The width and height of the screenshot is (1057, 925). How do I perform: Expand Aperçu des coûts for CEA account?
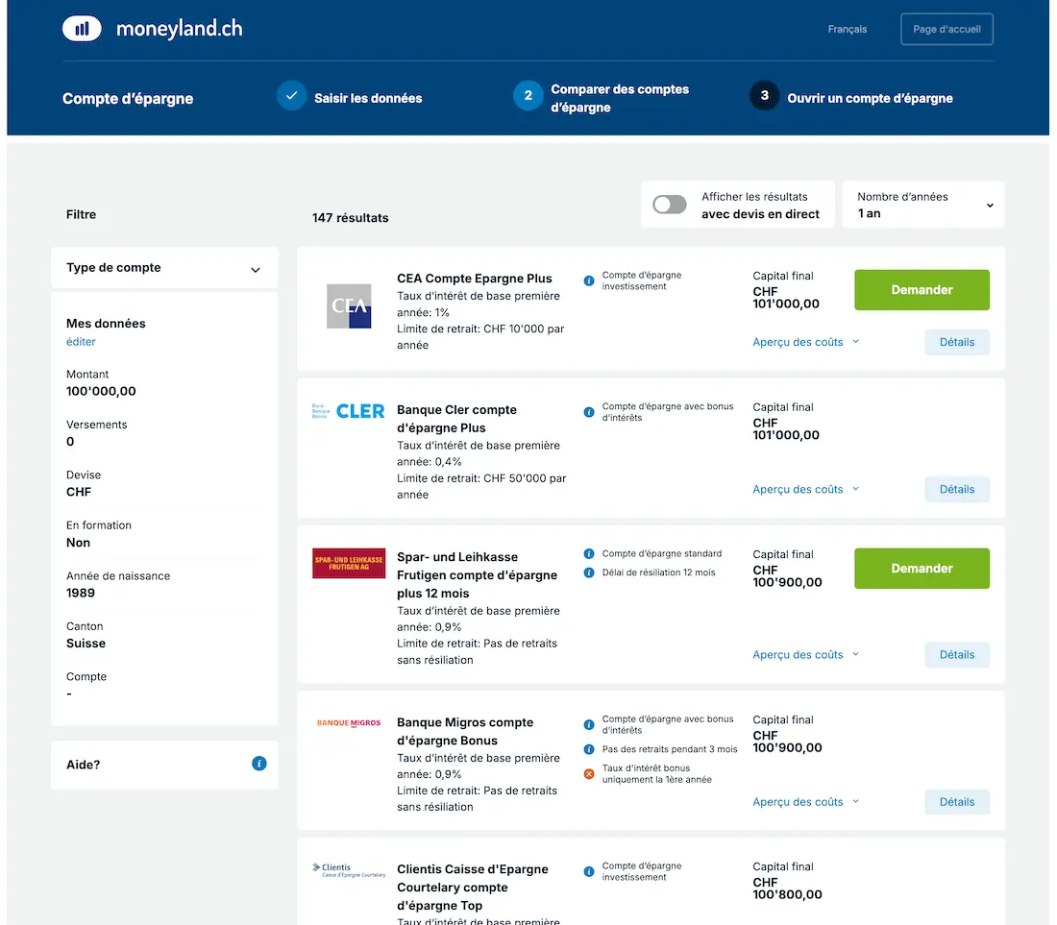[x=805, y=342]
